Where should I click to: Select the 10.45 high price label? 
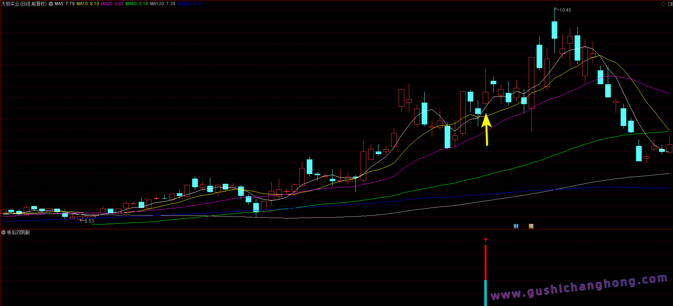(565, 10)
